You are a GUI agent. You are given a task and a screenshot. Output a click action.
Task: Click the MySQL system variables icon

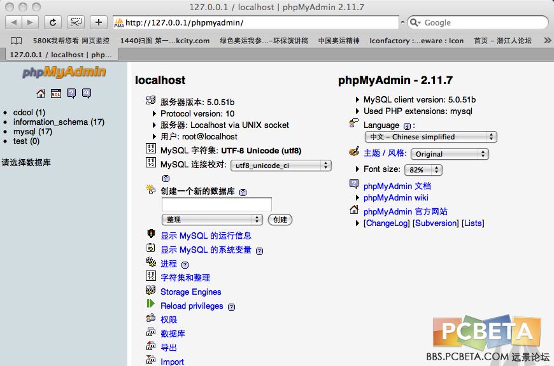[151, 248]
